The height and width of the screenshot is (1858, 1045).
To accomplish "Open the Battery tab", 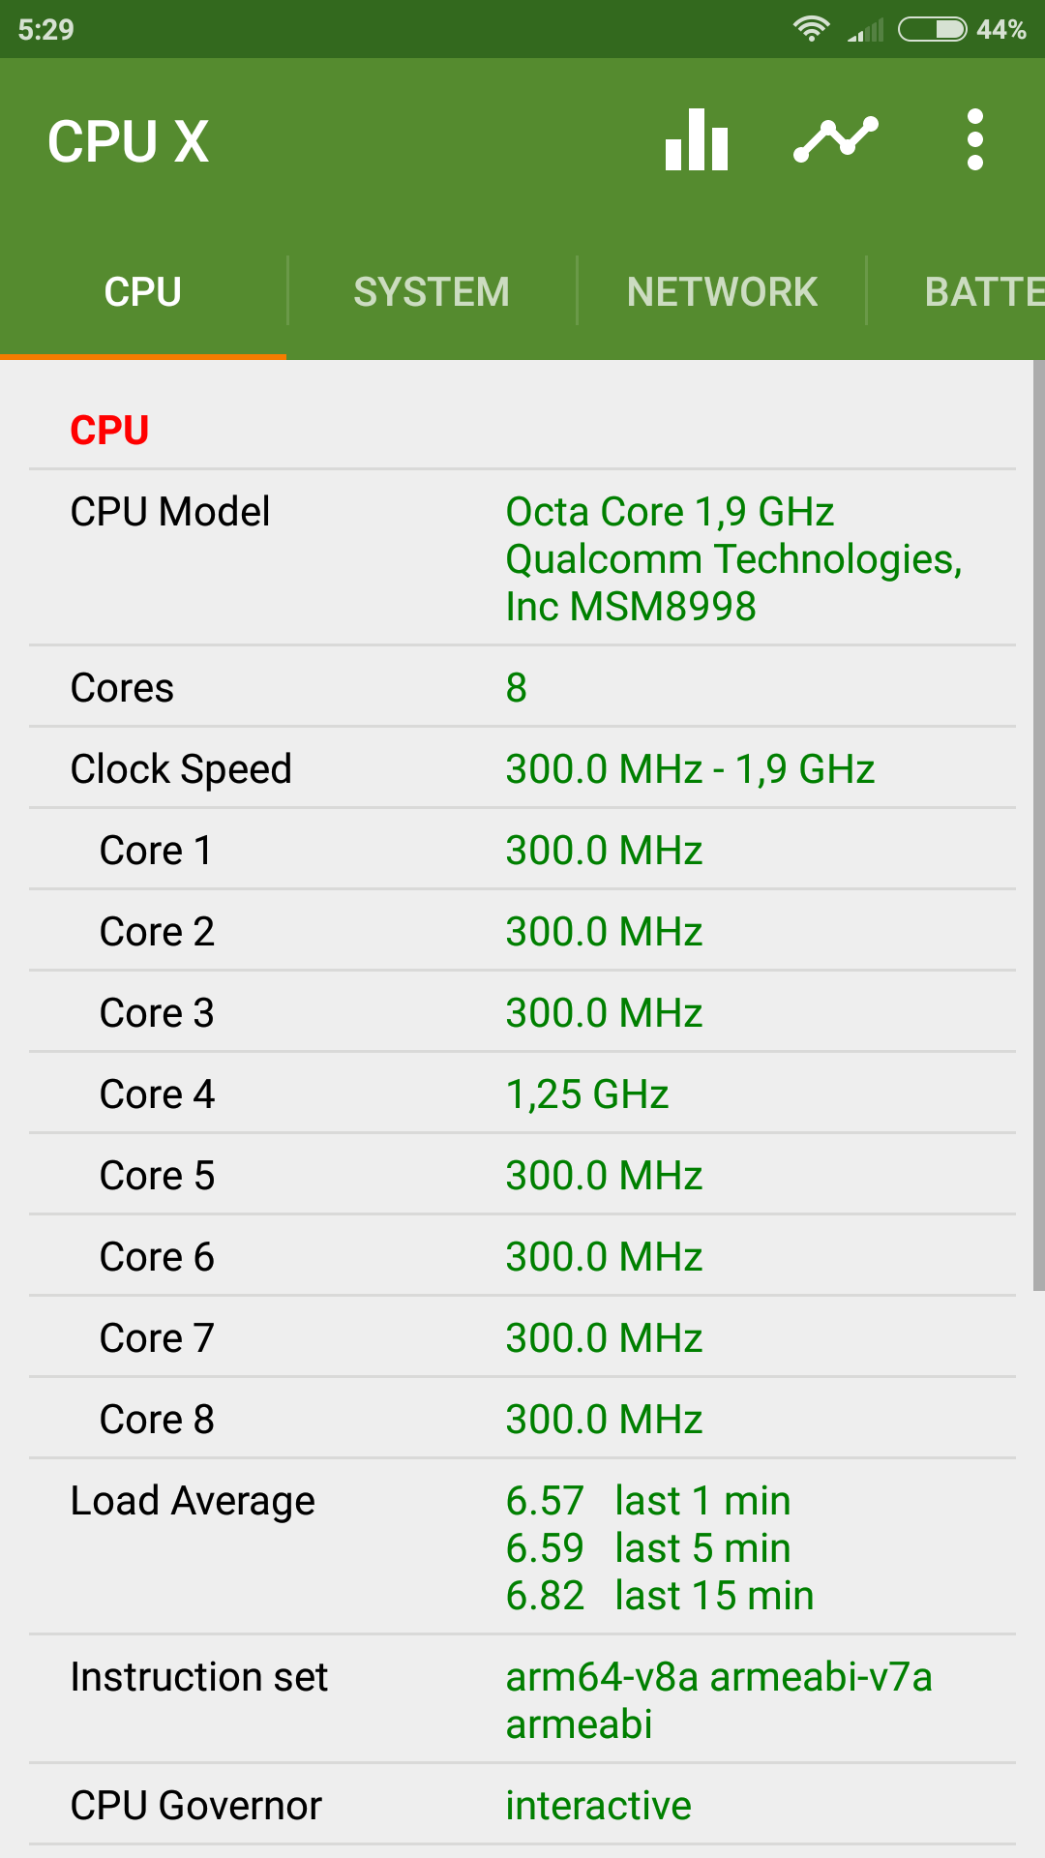I will (x=982, y=291).
